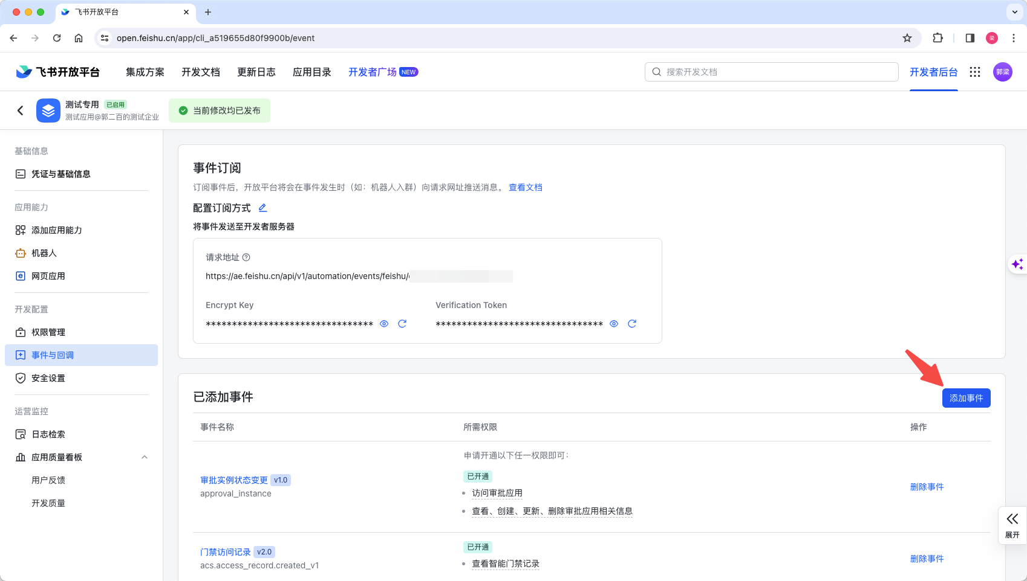The image size is (1027, 581).
Task: Close the 飞书开放平台 browser tab
Action: (x=186, y=12)
